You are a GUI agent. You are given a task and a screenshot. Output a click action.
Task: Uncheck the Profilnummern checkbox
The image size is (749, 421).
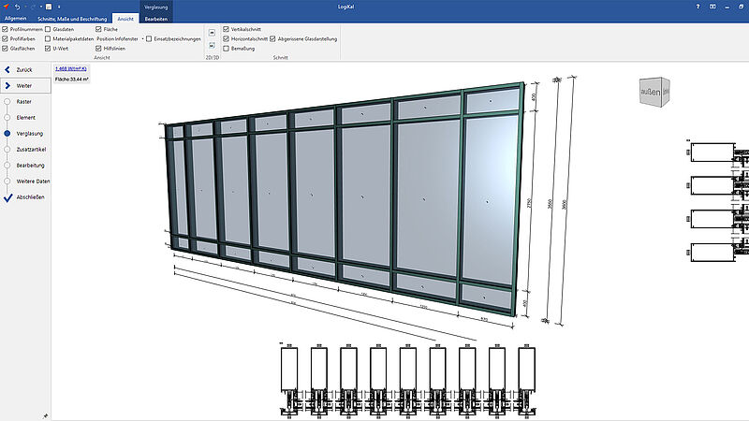tap(6, 29)
